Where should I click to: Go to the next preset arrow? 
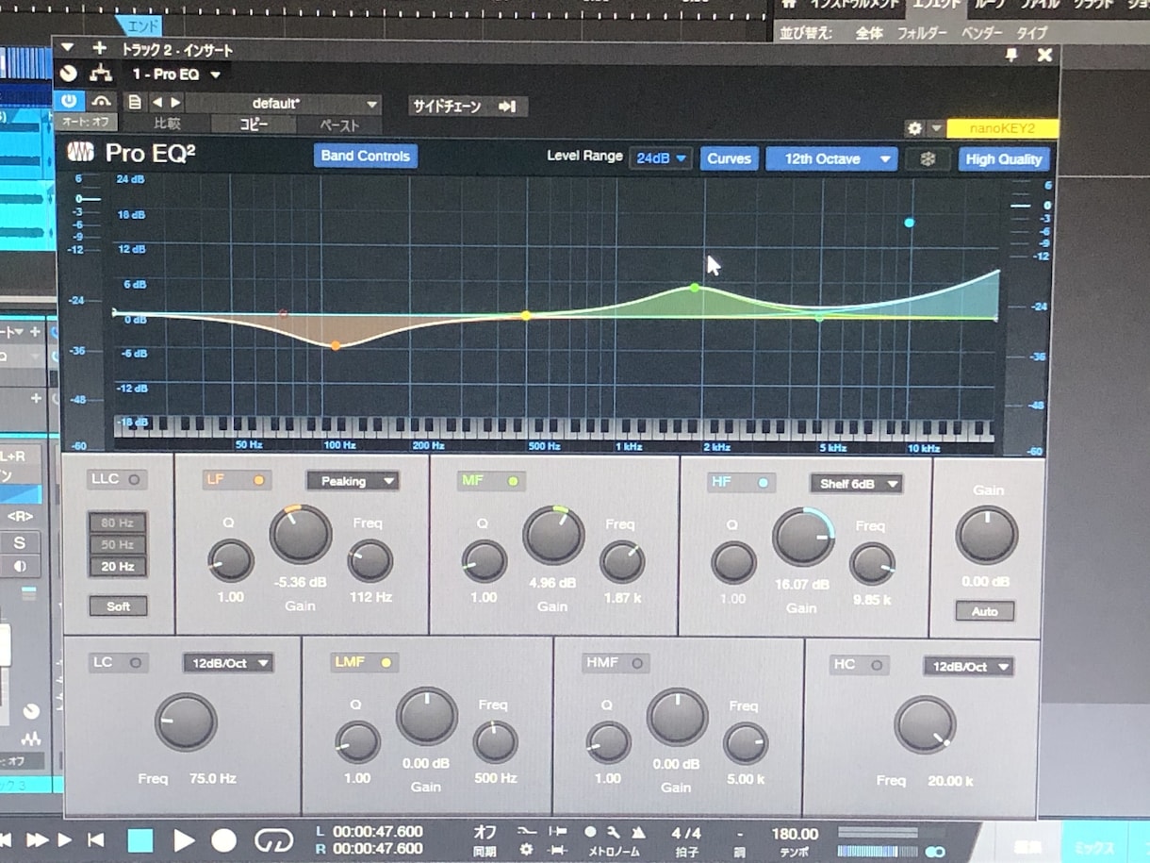coord(175,103)
